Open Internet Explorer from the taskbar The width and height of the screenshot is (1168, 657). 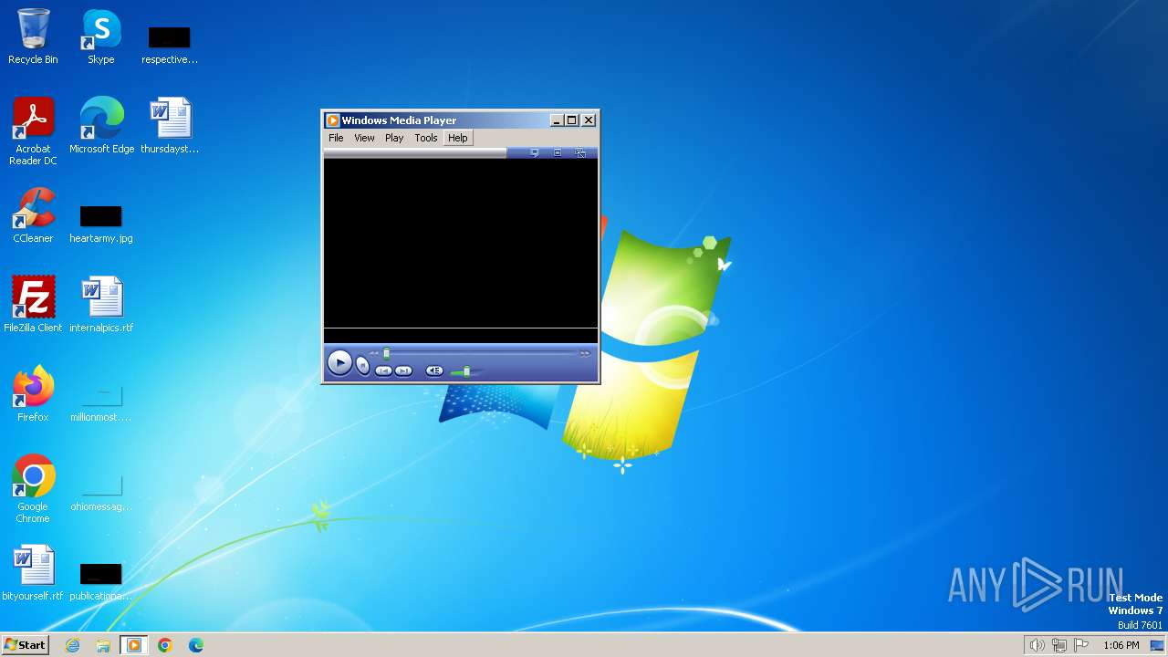[x=73, y=645]
